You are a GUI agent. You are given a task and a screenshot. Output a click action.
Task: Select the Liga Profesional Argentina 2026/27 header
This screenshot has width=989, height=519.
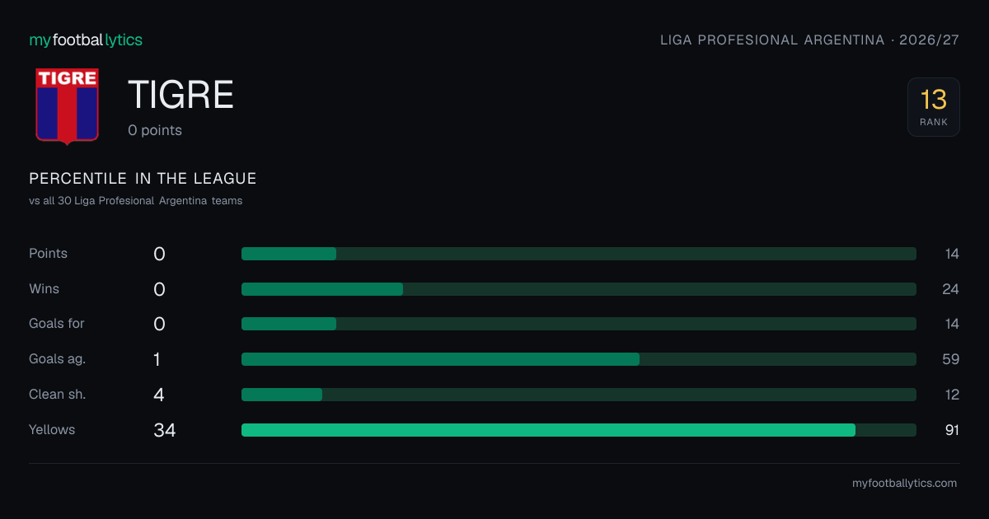coord(810,40)
